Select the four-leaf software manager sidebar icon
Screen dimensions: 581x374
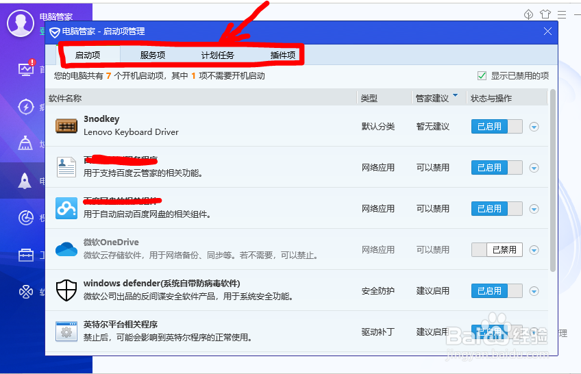tap(26, 292)
